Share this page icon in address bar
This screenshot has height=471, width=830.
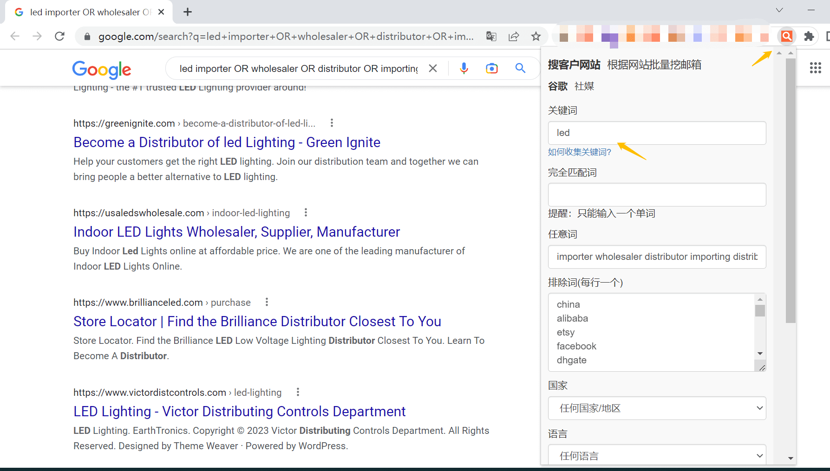514,36
